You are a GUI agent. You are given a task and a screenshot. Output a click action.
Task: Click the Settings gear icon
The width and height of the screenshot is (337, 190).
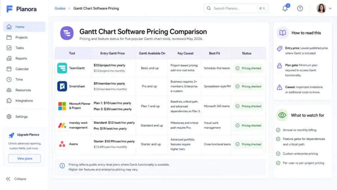pyautogui.click(x=9, y=116)
